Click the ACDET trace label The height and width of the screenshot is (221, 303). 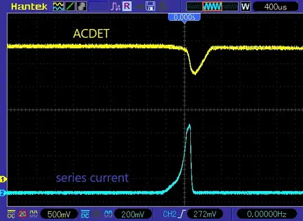[91, 34]
